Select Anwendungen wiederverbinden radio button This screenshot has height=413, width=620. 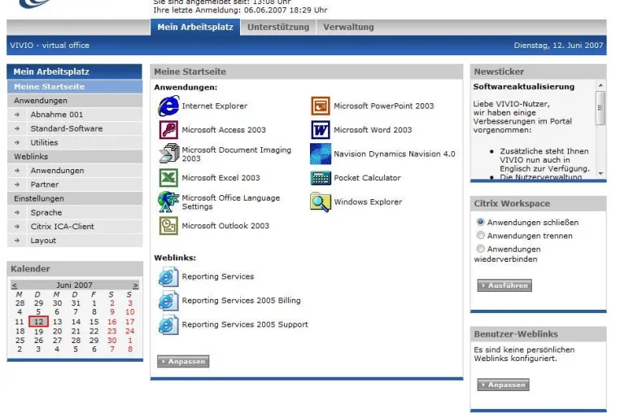tap(480, 249)
